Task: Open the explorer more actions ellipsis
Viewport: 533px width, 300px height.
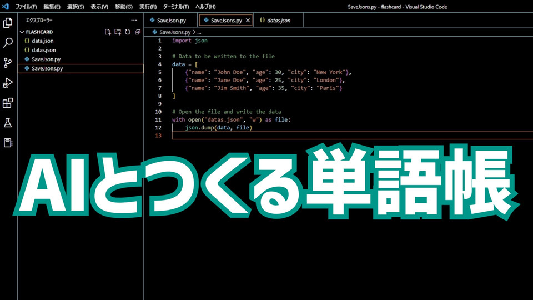Action: pos(133,20)
